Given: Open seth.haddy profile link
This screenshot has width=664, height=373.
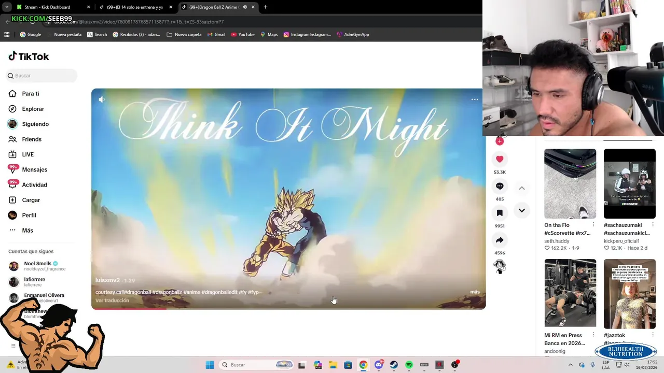Looking at the screenshot, I should click(557, 241).
